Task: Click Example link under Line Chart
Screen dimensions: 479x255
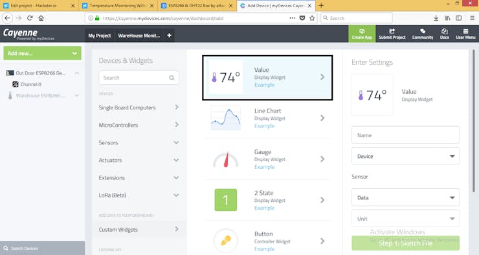Action: click(x=265, y=126)
